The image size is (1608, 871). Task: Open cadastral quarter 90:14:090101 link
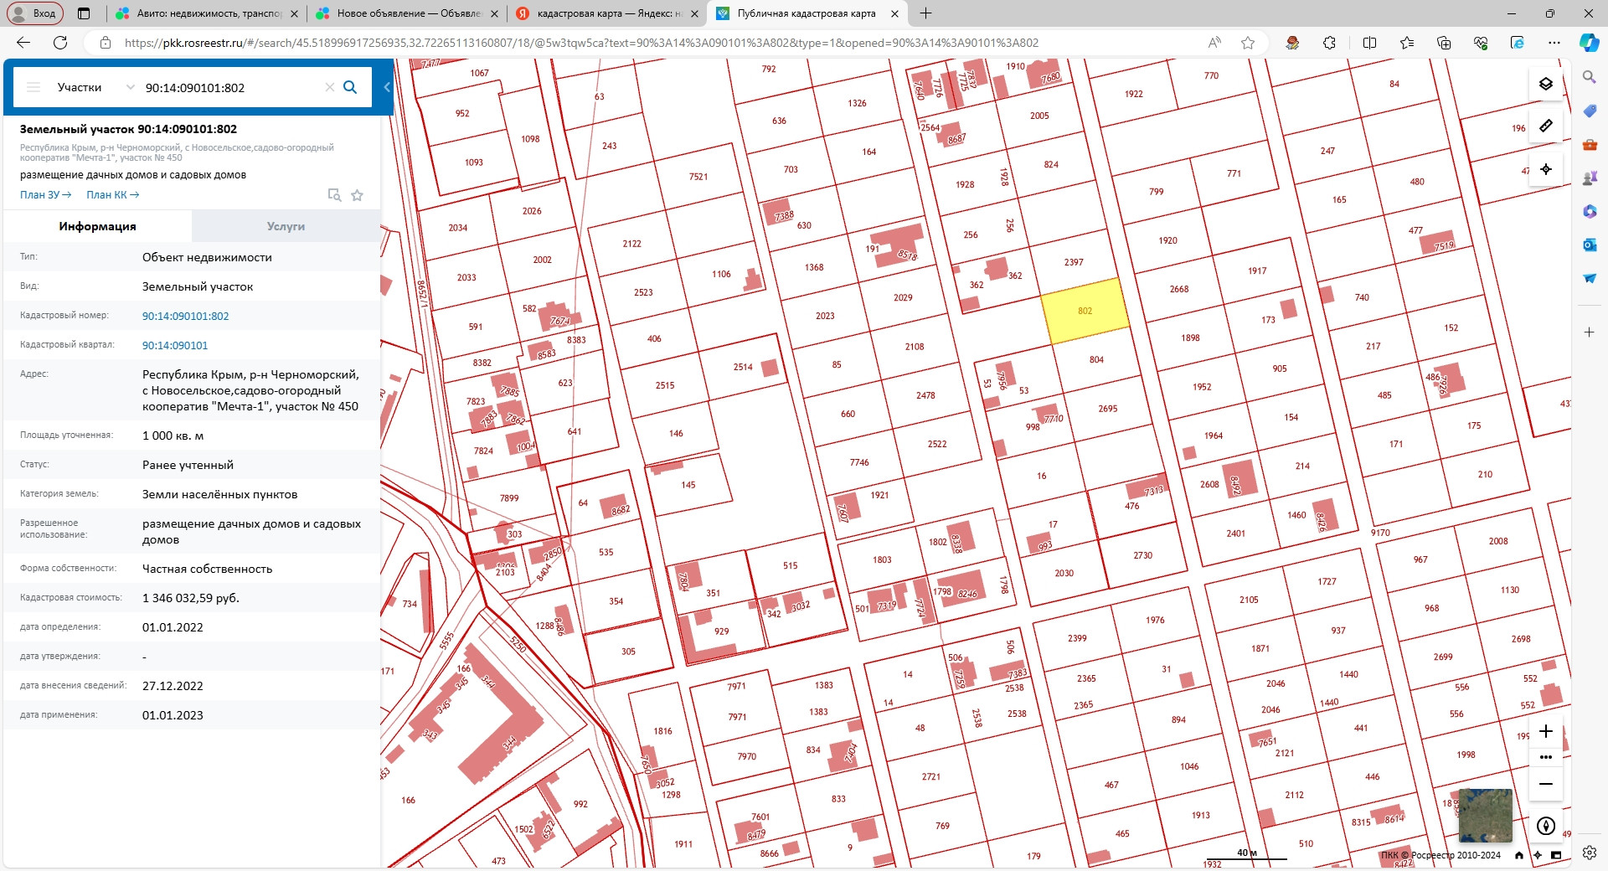pyautogui.click(x=175, y=345)
